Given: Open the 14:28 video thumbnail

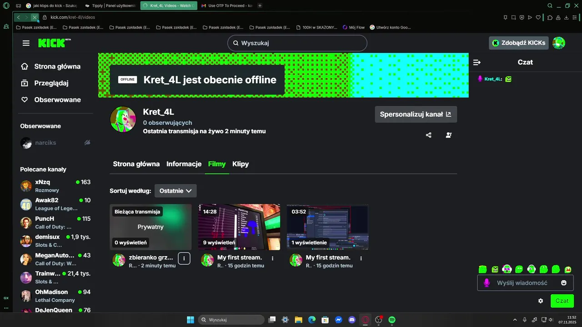Looking at the screenshot, I should click(x=239, y=227).
